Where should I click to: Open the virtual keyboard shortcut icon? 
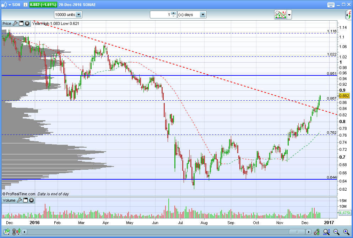(x=331, y=5)
